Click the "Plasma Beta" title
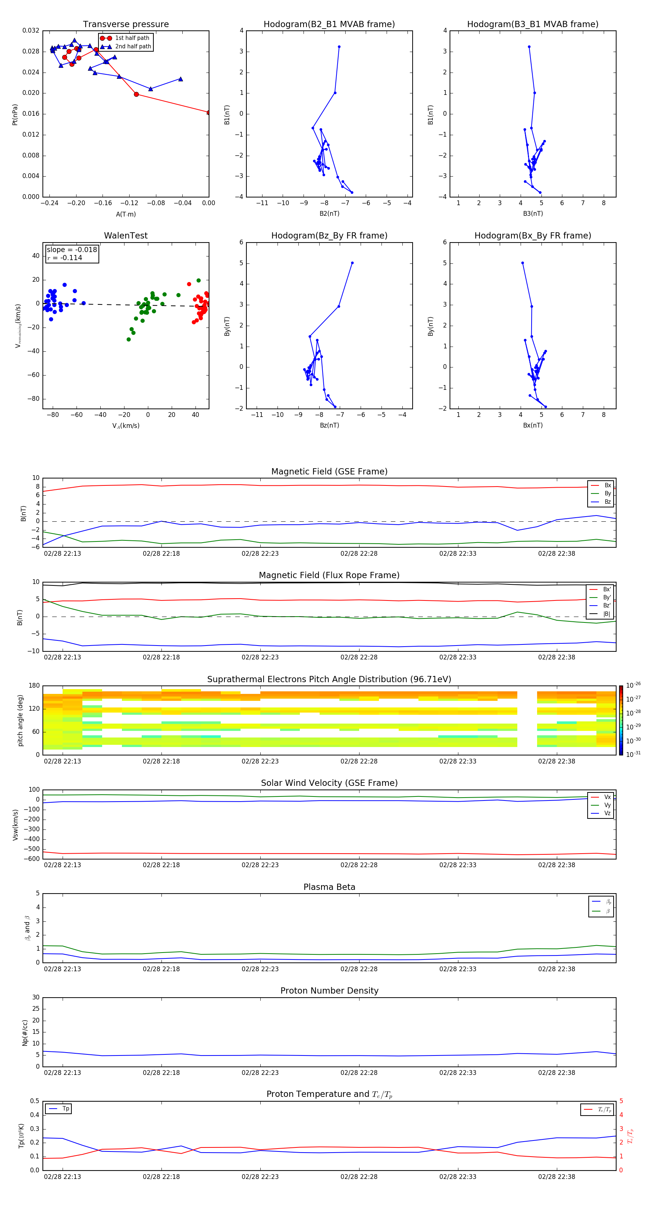Viewport: 659px width, 1209px height. pyautogui.click(x=329, y=887)
